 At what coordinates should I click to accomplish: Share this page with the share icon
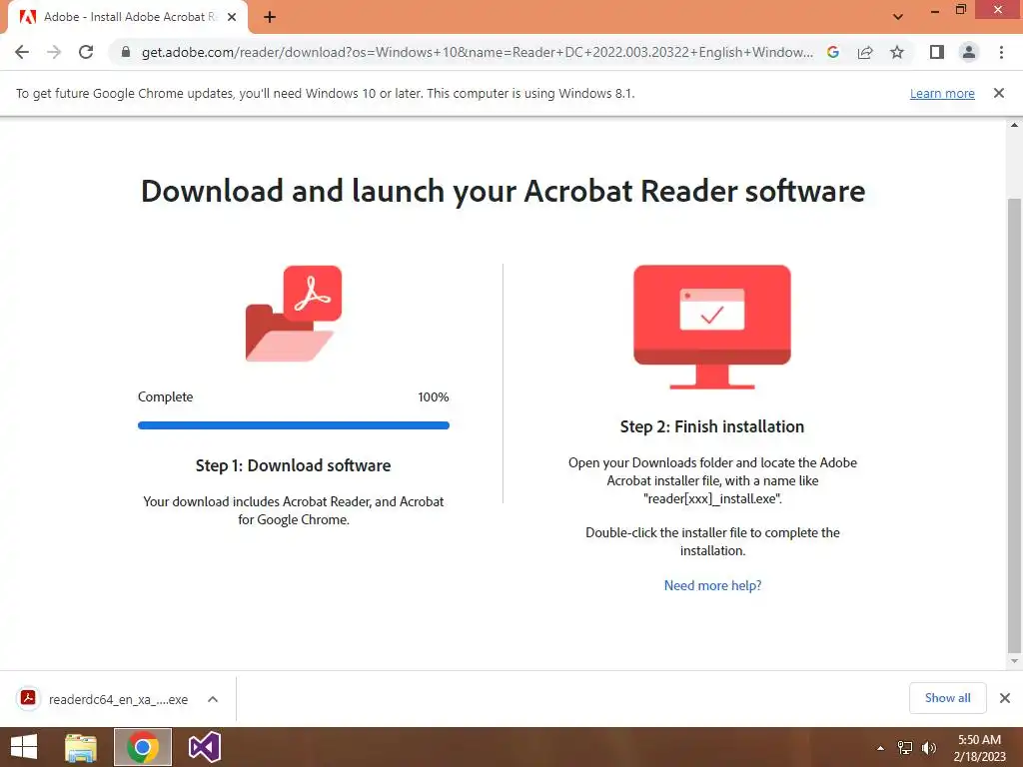(865, 52)
